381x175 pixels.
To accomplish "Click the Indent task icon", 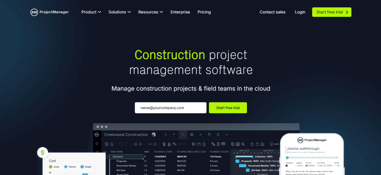I will pos(140,144).
